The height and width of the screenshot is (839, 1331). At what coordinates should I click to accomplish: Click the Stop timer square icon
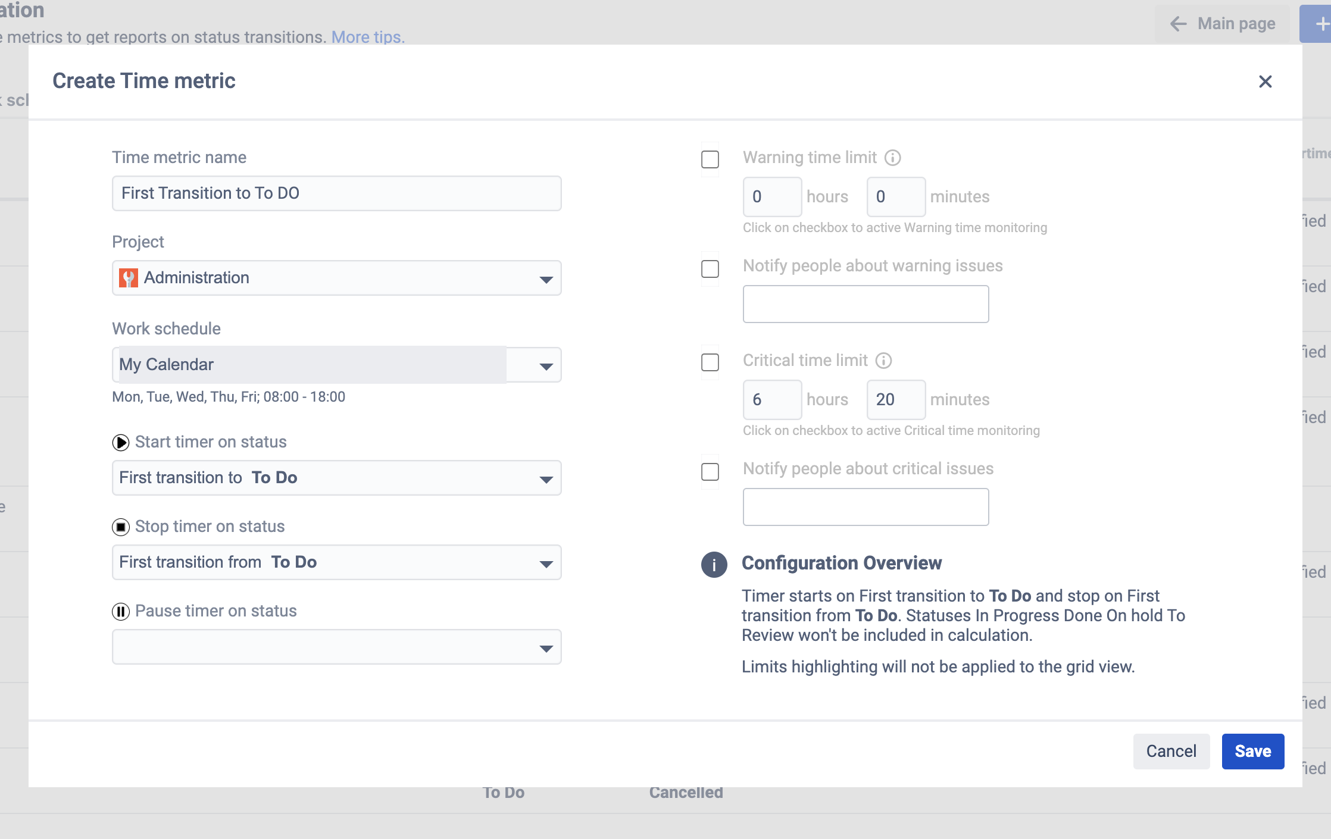pos(121,527)
